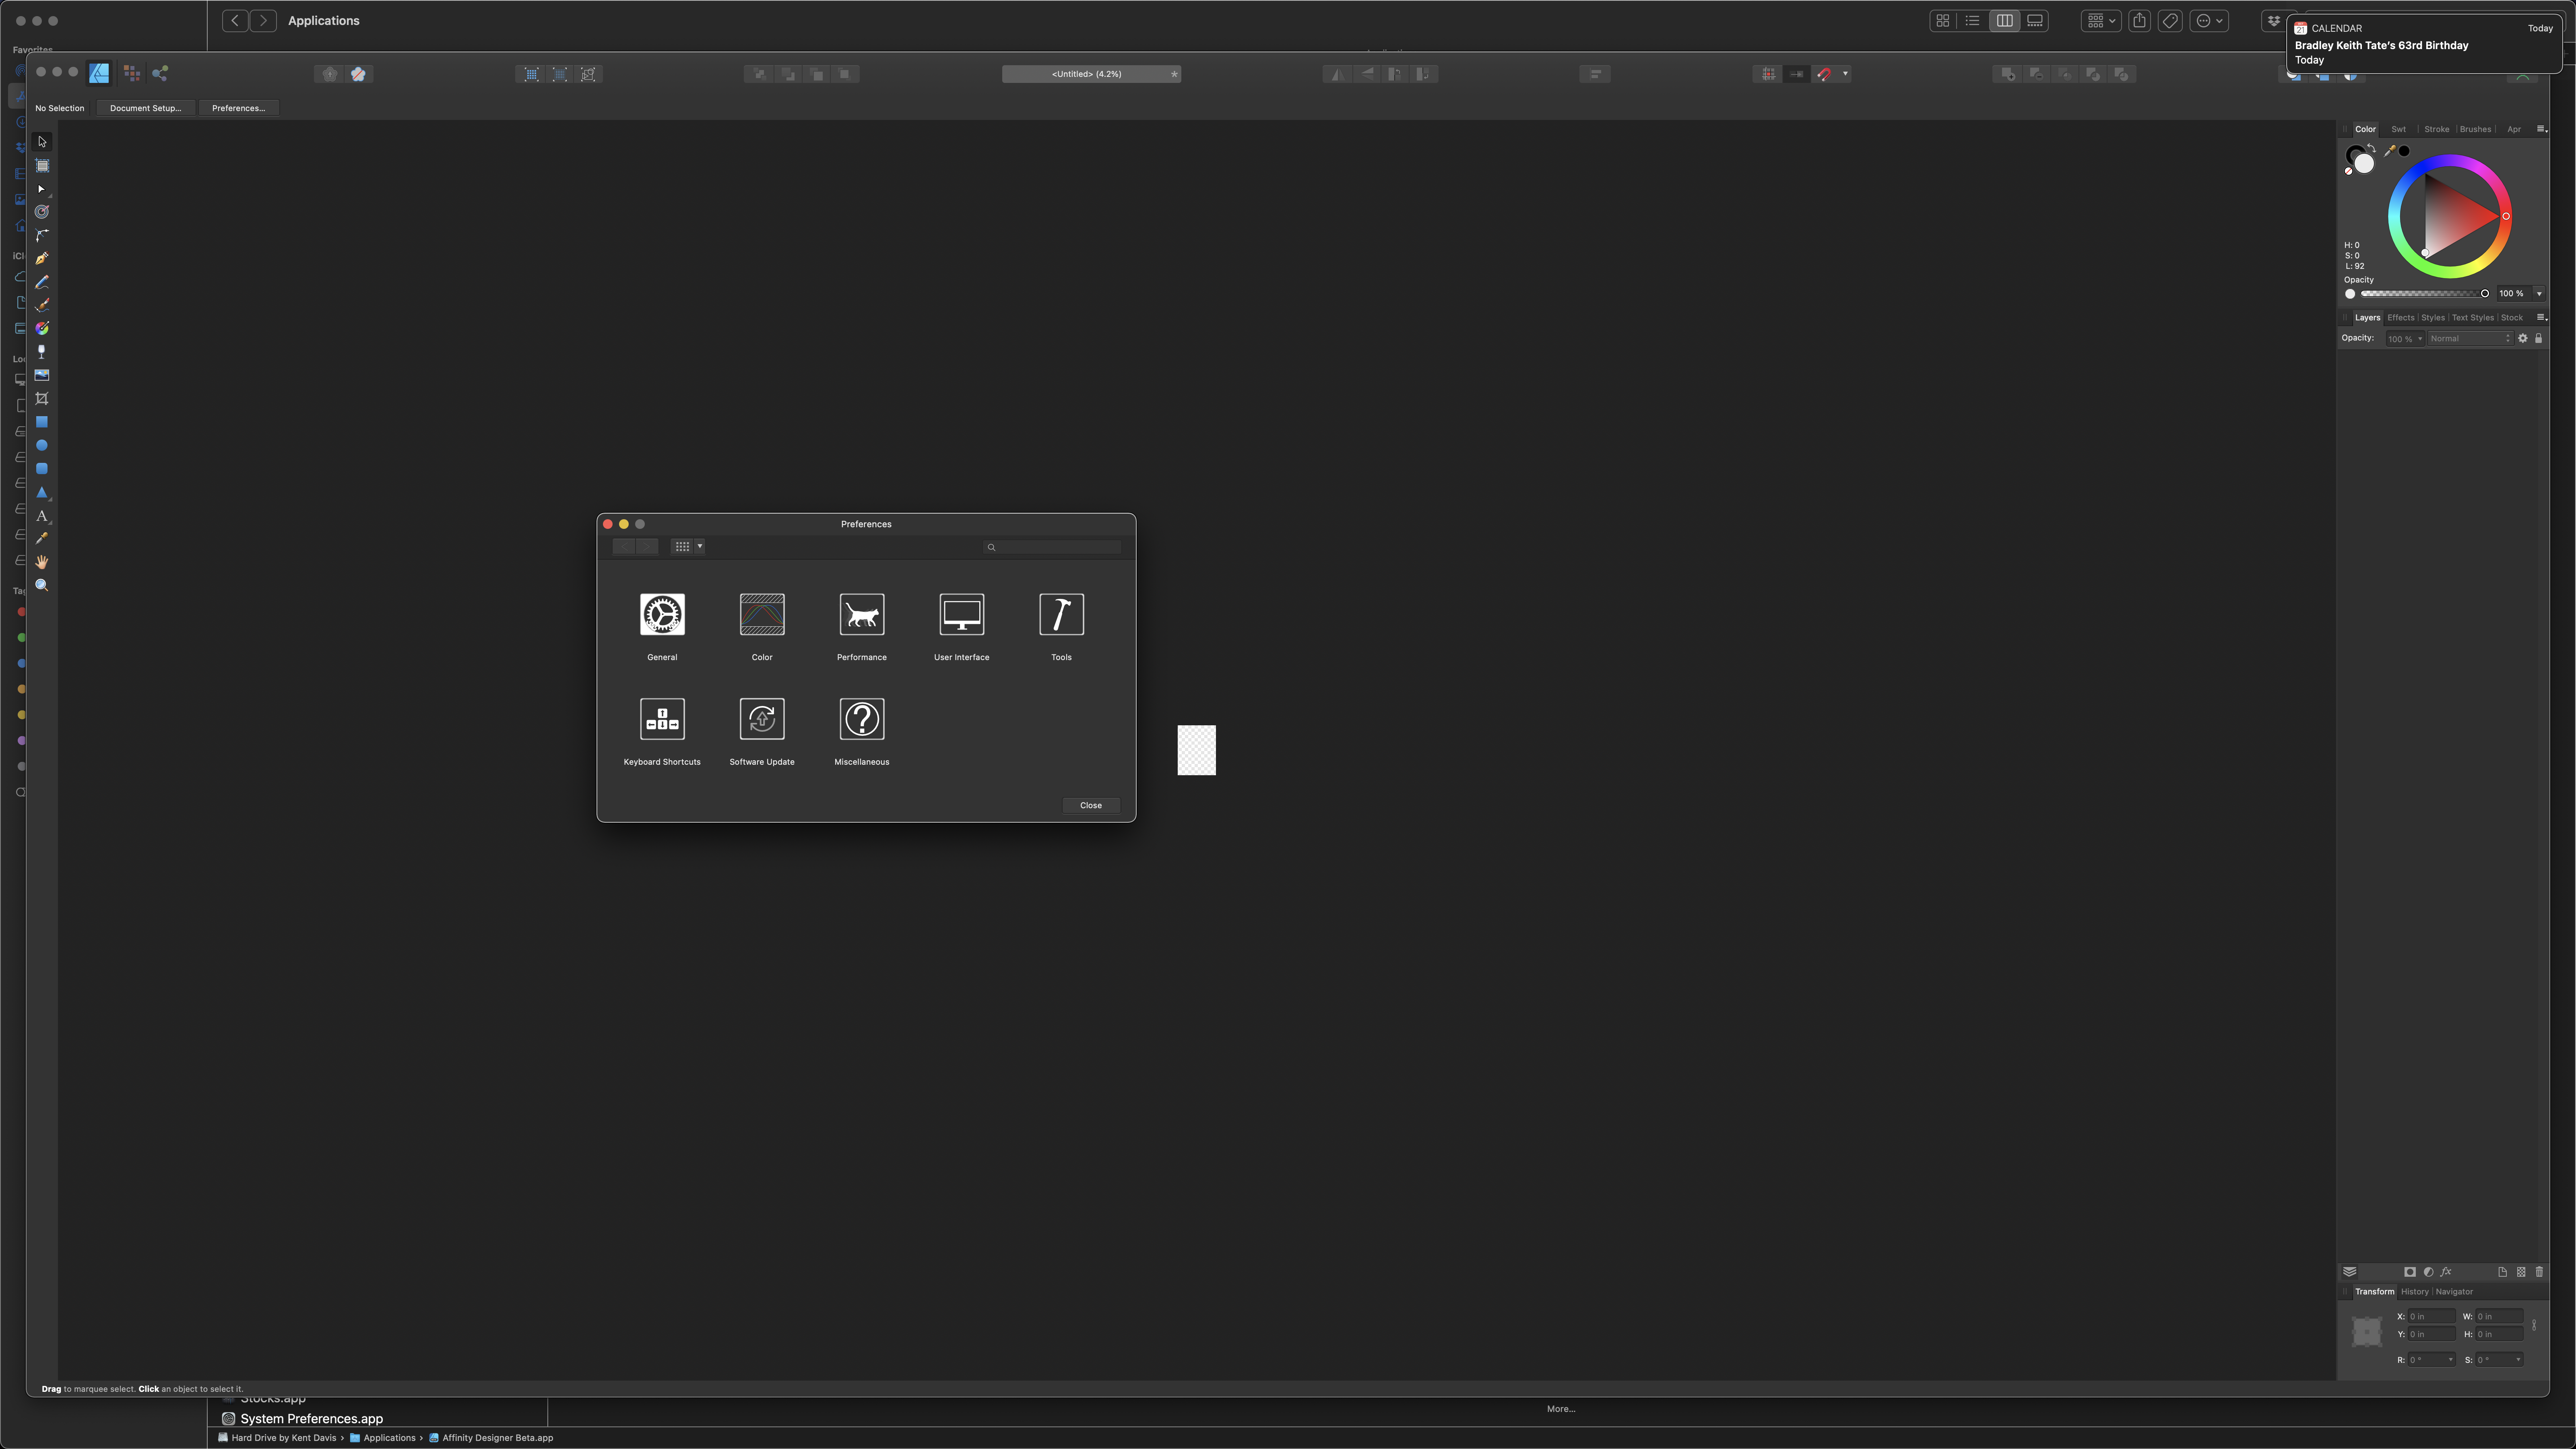2576x1449 pixels.
Task: Select the Fill (gradient) tool
Action: (x=42, y=329)
